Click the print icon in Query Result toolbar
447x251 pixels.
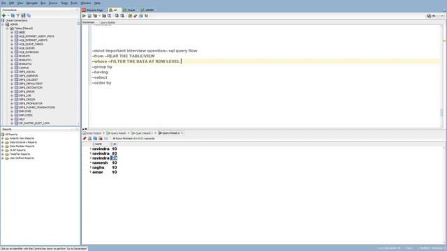click(90, 139)
